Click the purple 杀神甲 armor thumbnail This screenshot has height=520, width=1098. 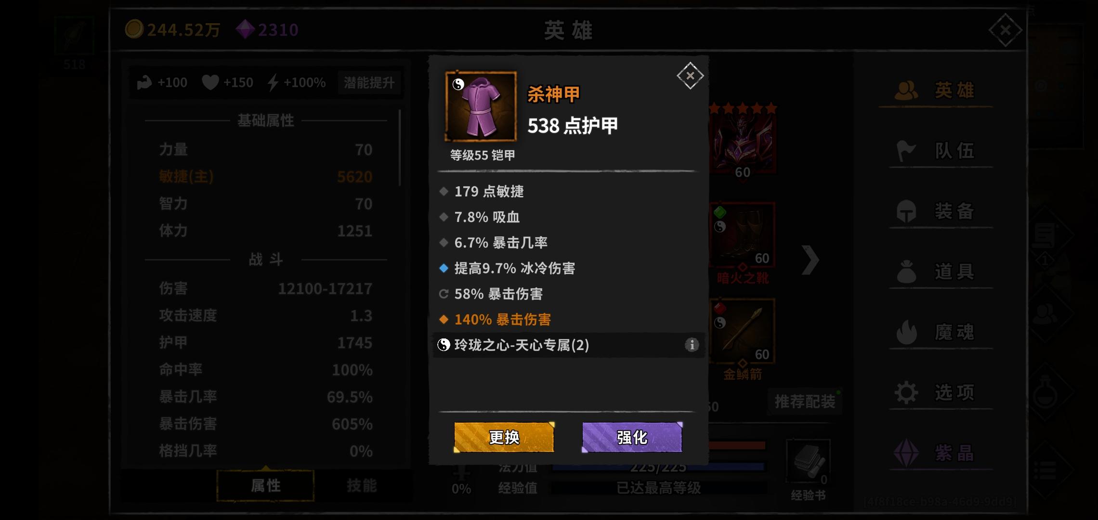(x=481, y=106)
